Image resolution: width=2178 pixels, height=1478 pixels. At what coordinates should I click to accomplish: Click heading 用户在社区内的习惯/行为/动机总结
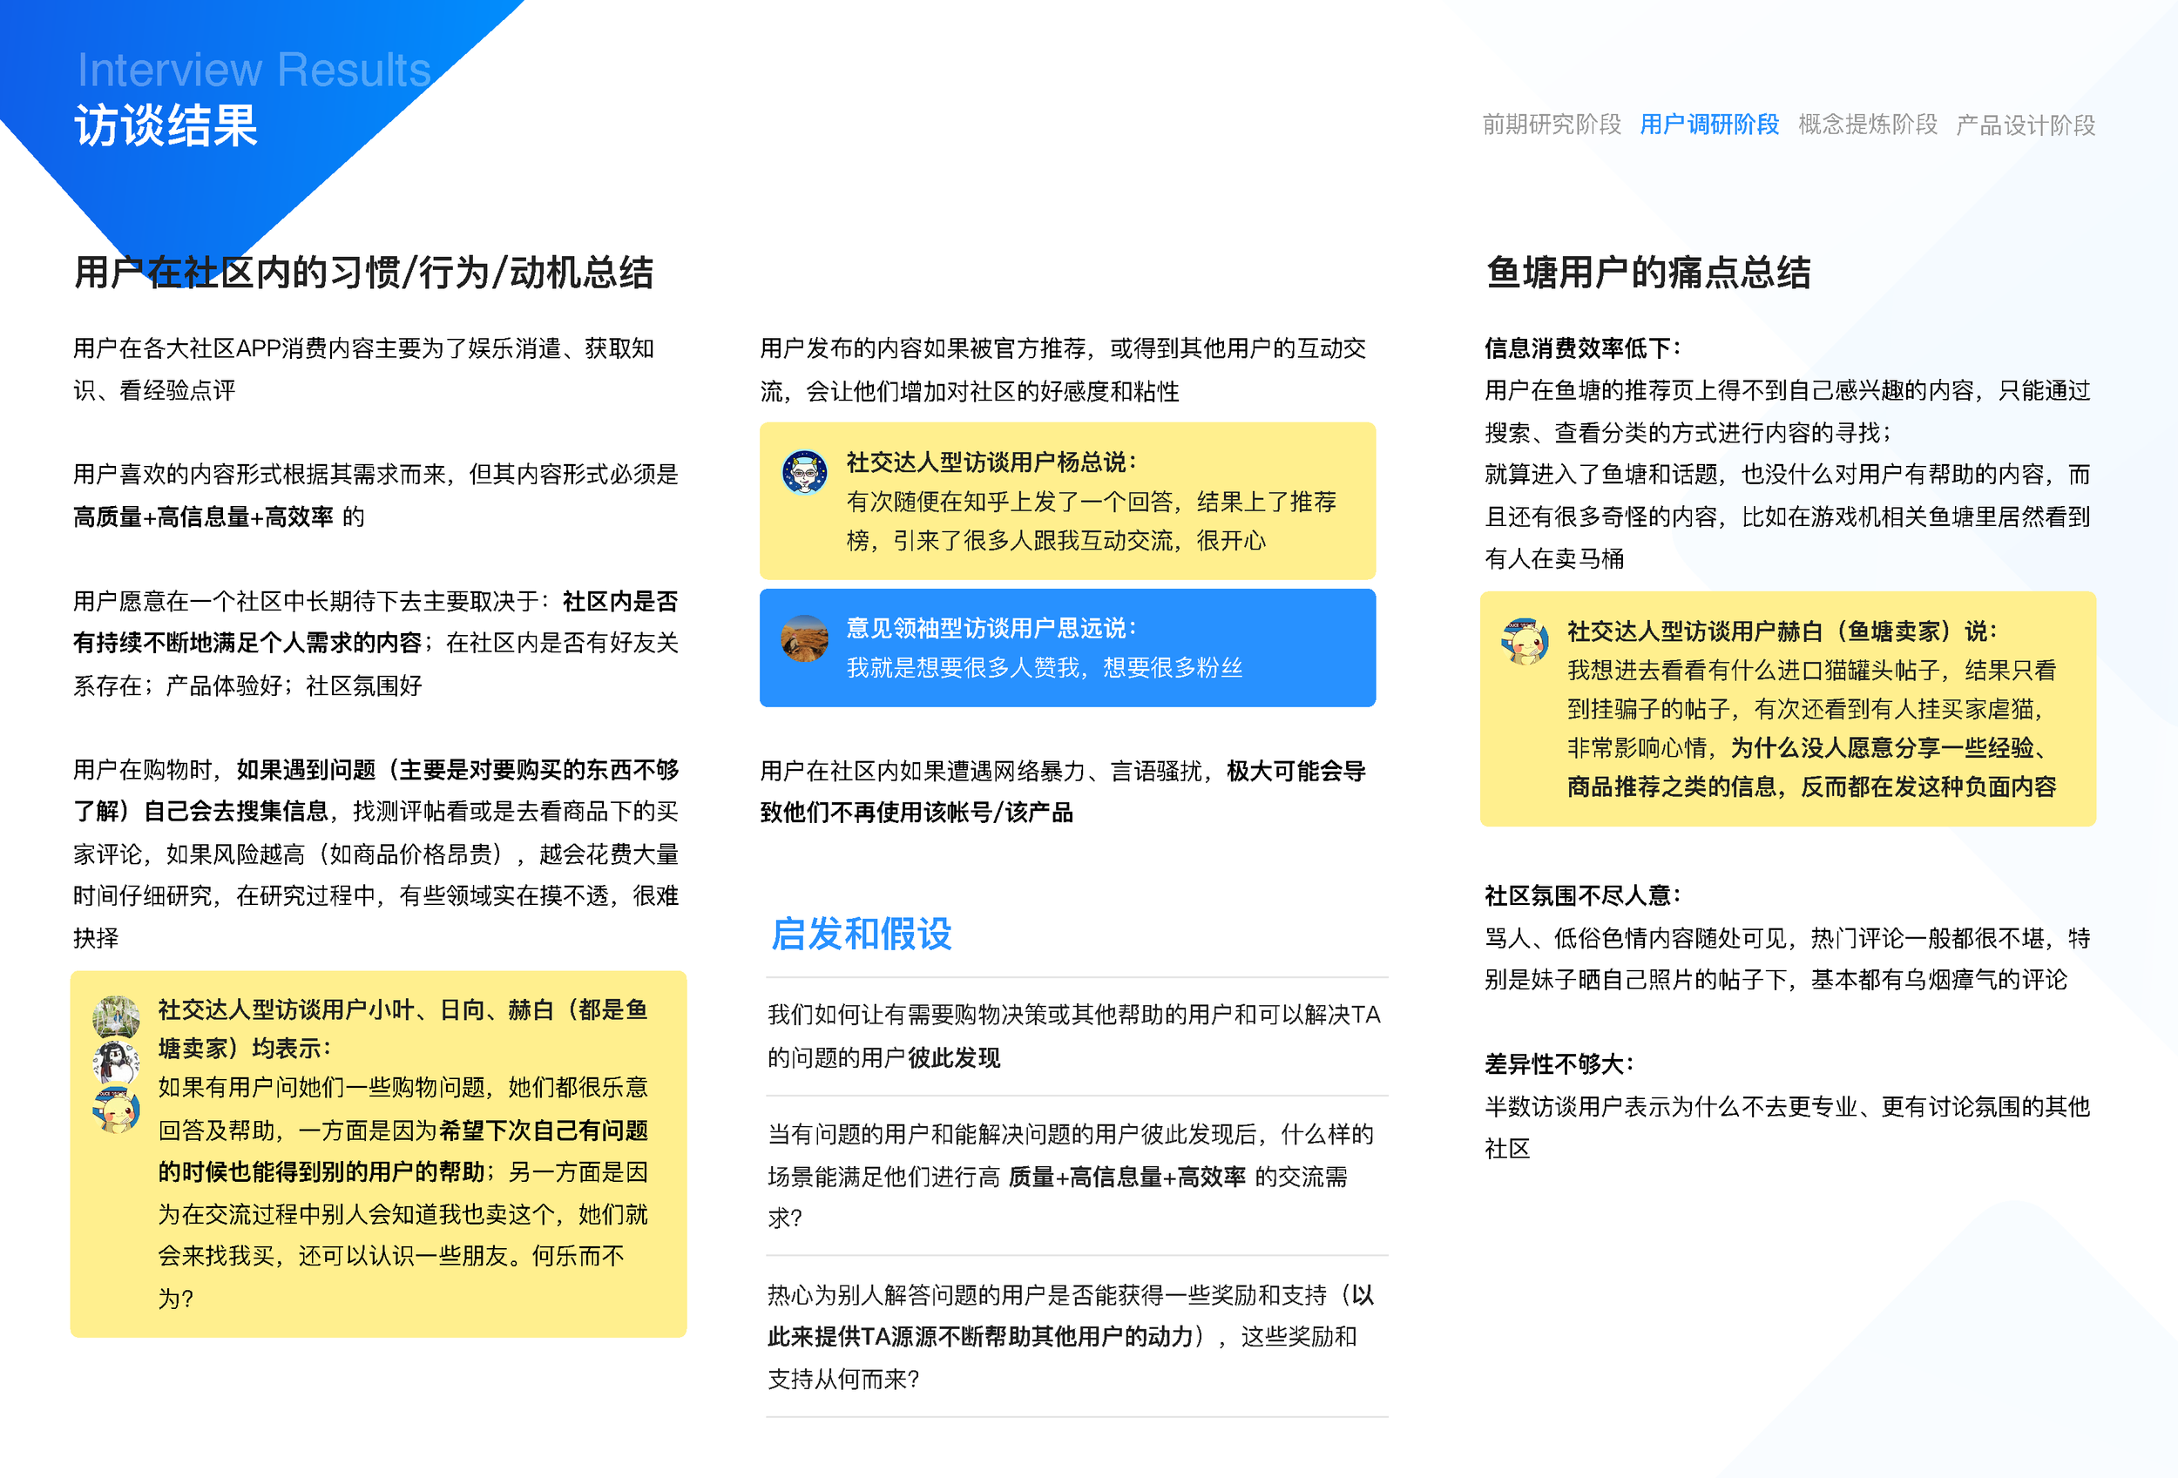click(363, 273)
